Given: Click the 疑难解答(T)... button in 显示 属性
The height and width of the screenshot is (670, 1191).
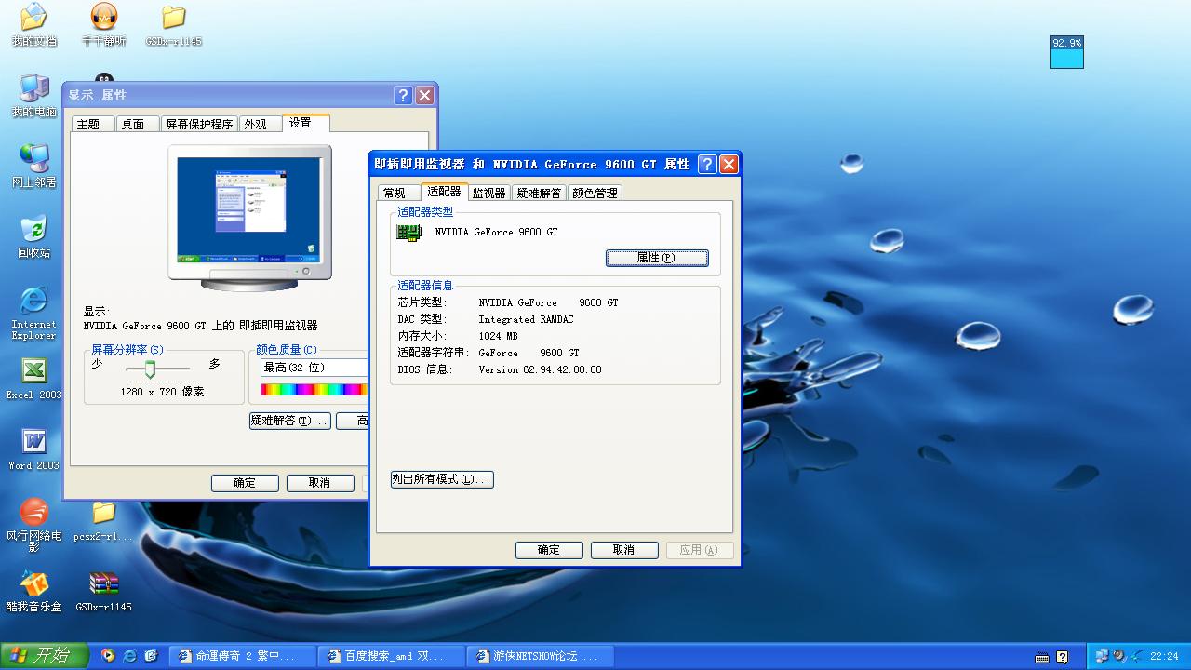Looking at the screenshot, I should [290, 421].
